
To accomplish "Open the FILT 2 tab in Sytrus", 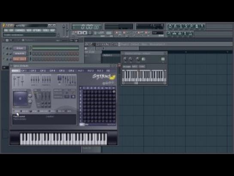I will 91,71.
